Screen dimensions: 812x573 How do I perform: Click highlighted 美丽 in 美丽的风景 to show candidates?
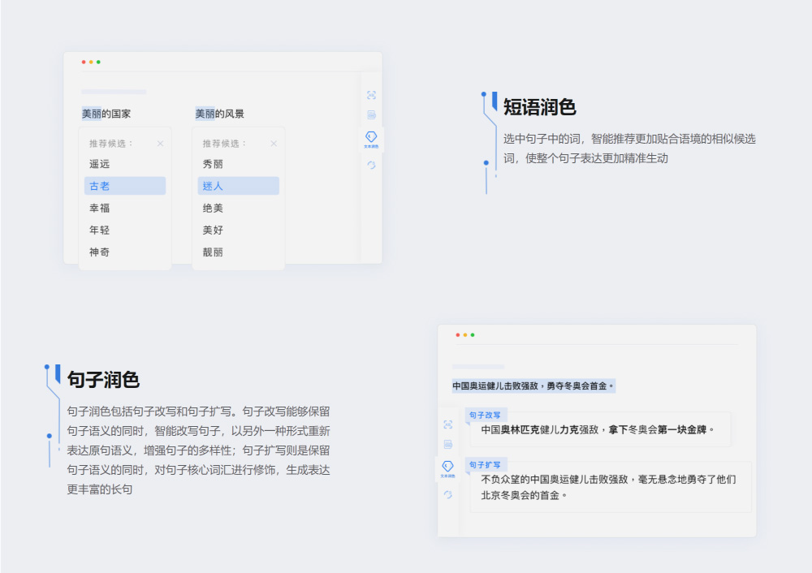coord(204,113)
